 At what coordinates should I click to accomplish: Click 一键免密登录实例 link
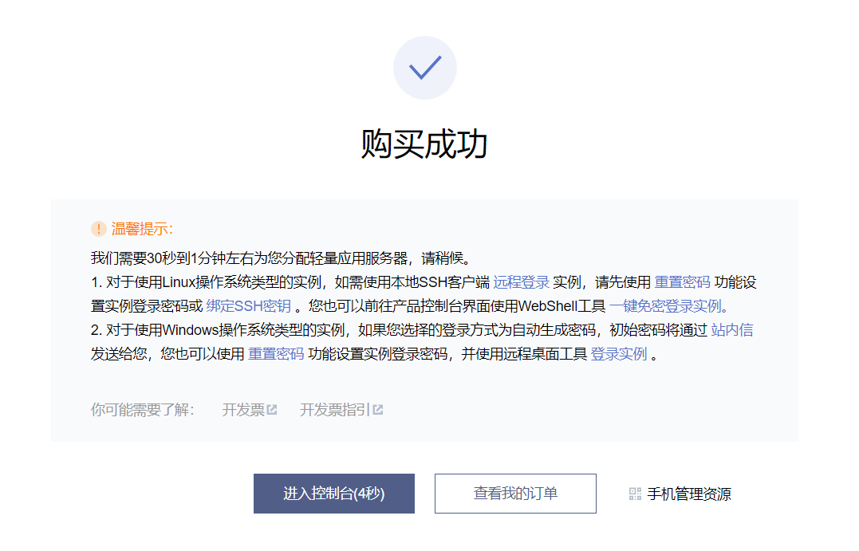point(668,305)
